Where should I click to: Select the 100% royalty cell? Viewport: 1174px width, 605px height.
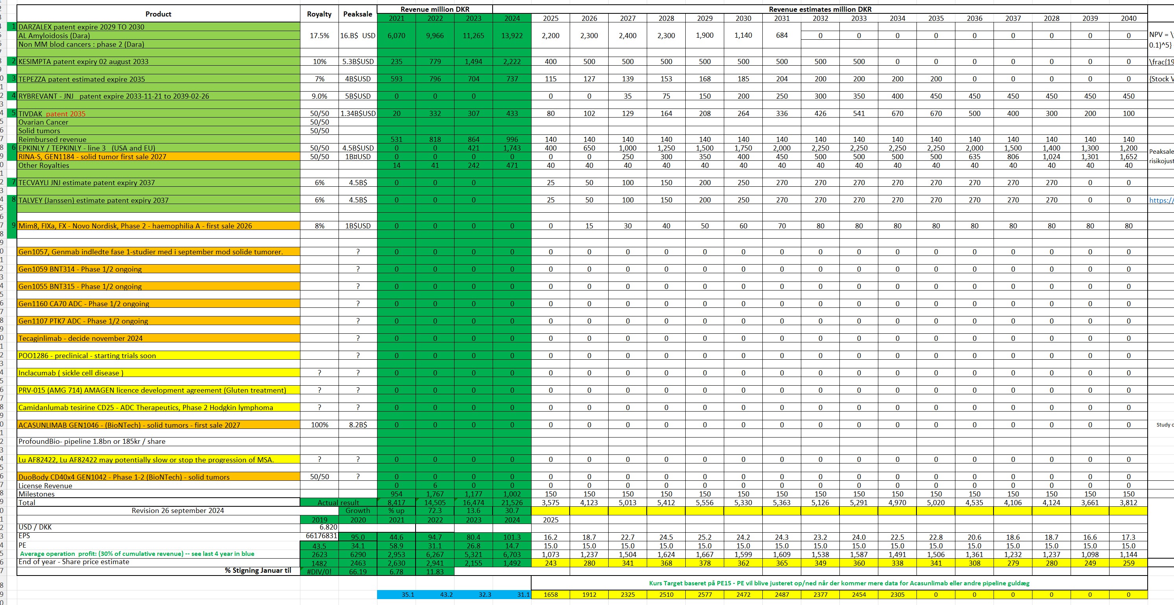(x=319, y=425)
